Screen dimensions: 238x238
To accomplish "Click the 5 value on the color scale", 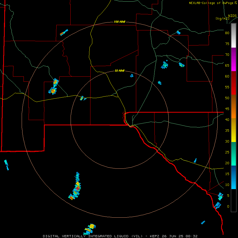I will point(228,195).
